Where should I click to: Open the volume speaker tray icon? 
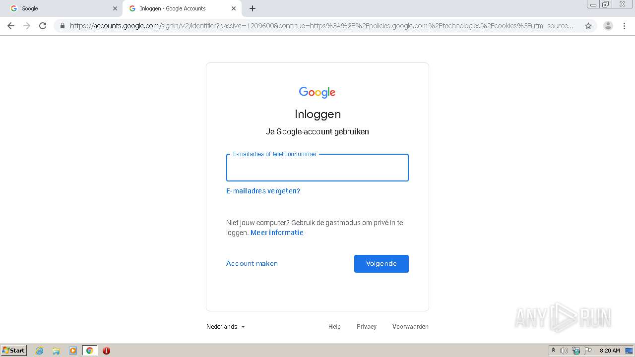[564, 351]
